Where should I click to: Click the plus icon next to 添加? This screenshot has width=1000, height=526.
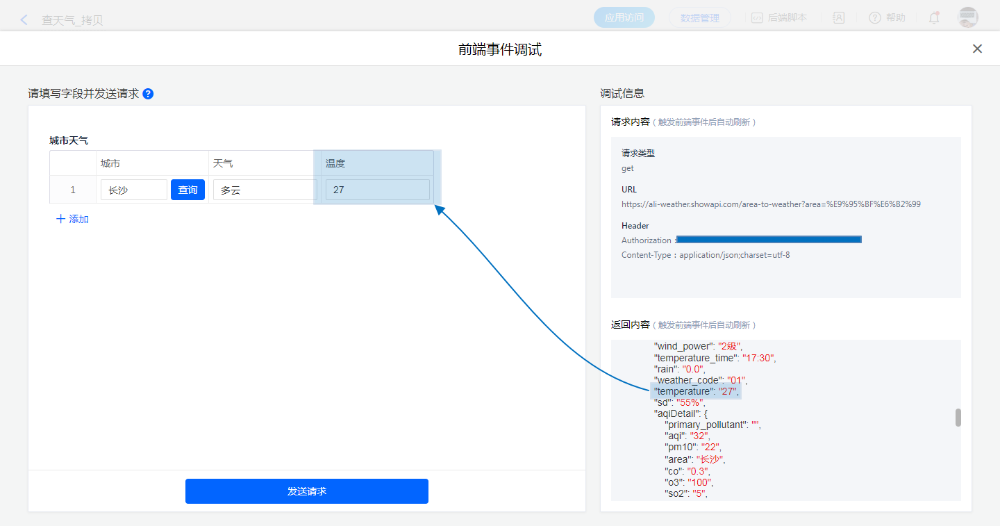[x=60, y=219]
